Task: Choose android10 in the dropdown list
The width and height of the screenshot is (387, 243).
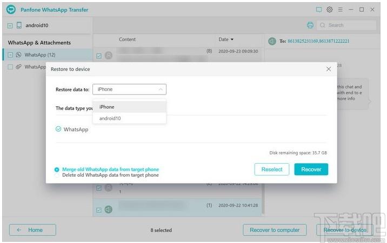Action: (129, 118)
